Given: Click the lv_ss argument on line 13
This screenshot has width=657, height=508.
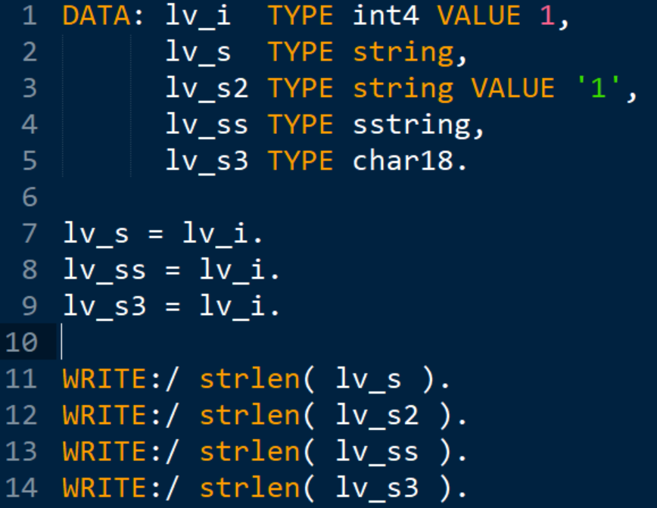Looking at the screenshot, I should pyautogui.click(x=376, y=452).
